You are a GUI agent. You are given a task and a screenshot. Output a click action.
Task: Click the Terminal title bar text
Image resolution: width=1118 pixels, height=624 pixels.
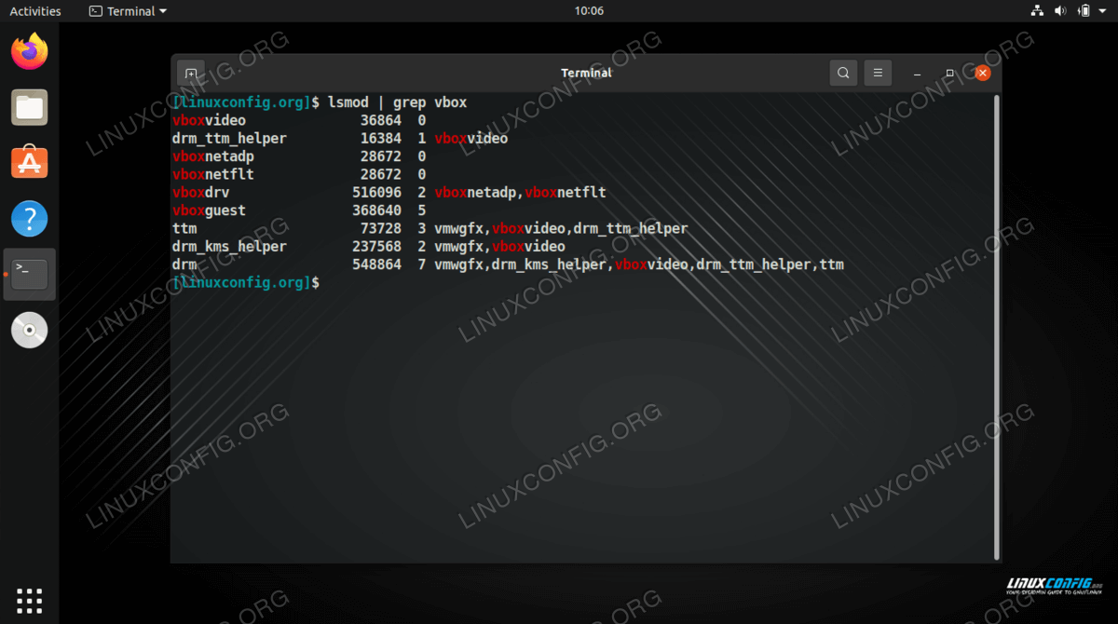[x=586, y=73]
